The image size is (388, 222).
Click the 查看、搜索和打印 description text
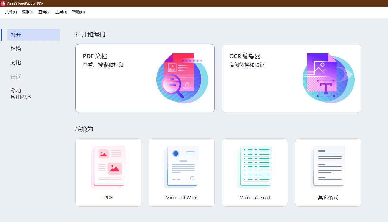pos(103,65)
